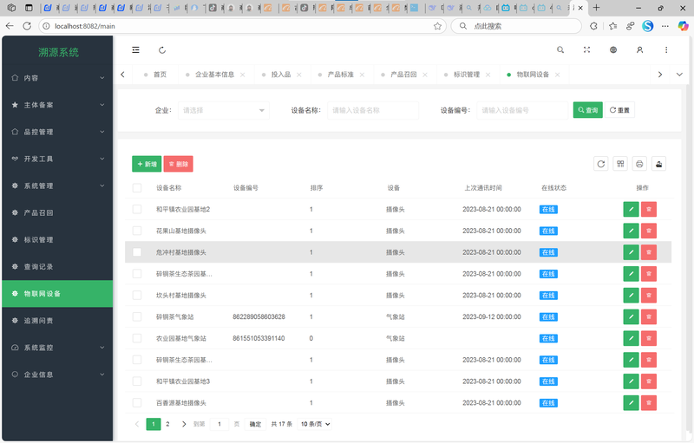Edit the 花果山基地摄像头 row
Image resolution: width=694 pixels, height=443 pixels.
(x=631, y=231)
